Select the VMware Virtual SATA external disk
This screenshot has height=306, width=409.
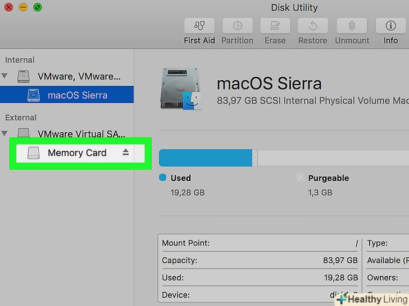(x=78, y=133)
